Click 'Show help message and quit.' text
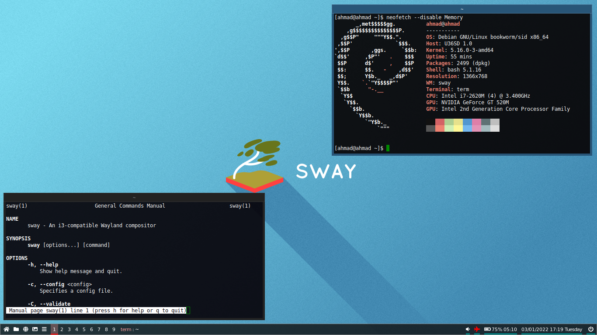The width and height of the screenshot is (597, 335). click(x=81, y=271)
